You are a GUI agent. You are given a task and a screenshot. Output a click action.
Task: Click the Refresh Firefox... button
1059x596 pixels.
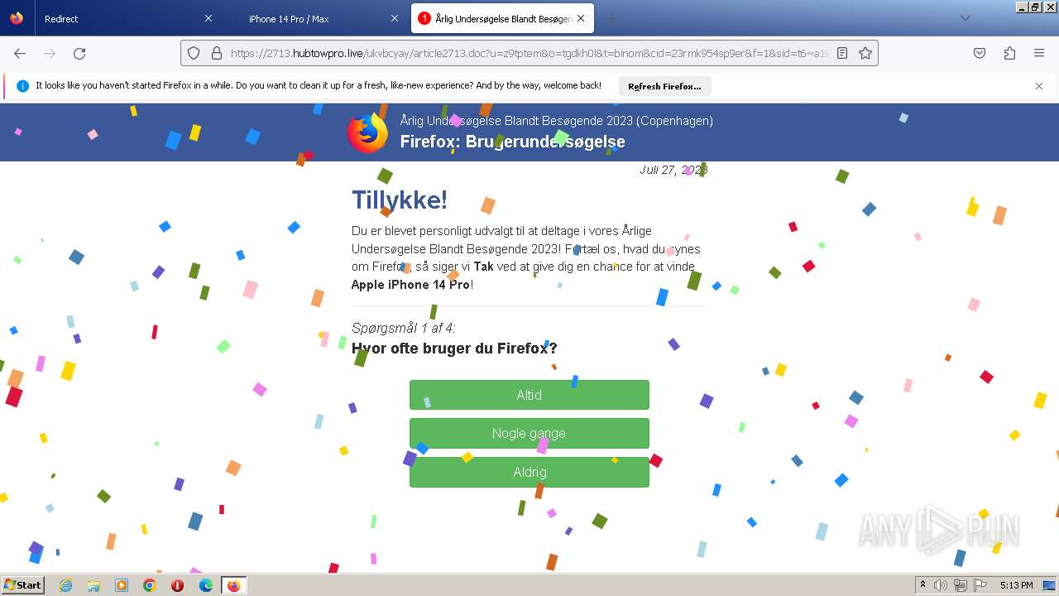pyautogui.click(x=664, y=86)
